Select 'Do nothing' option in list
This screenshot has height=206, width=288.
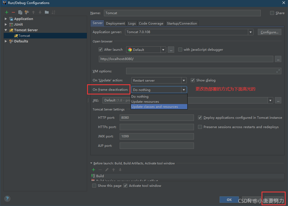tap(159, 97)
